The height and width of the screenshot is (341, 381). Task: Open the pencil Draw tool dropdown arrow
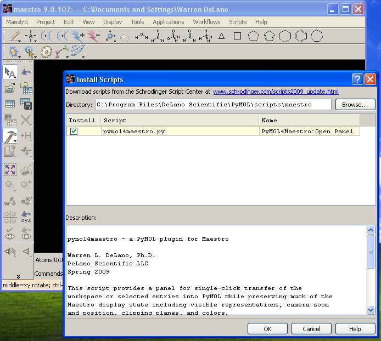[x=19, y=42]
